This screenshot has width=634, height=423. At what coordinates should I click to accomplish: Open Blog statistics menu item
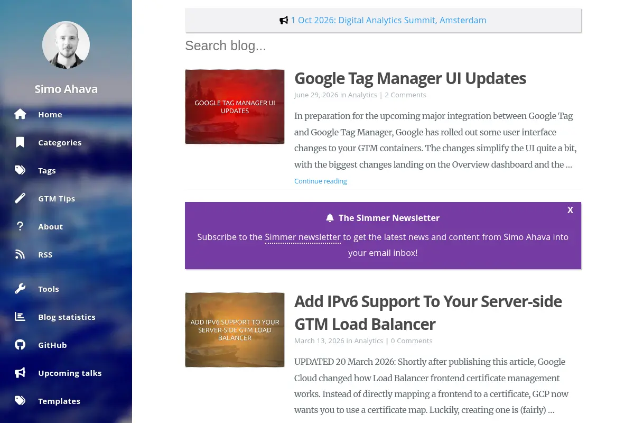[67, 317]
